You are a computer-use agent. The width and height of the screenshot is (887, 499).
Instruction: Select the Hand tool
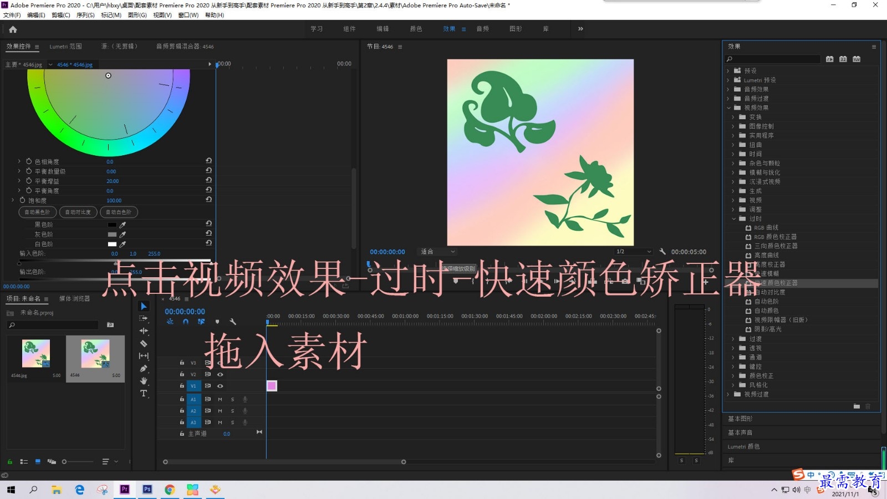coord(144,381)
